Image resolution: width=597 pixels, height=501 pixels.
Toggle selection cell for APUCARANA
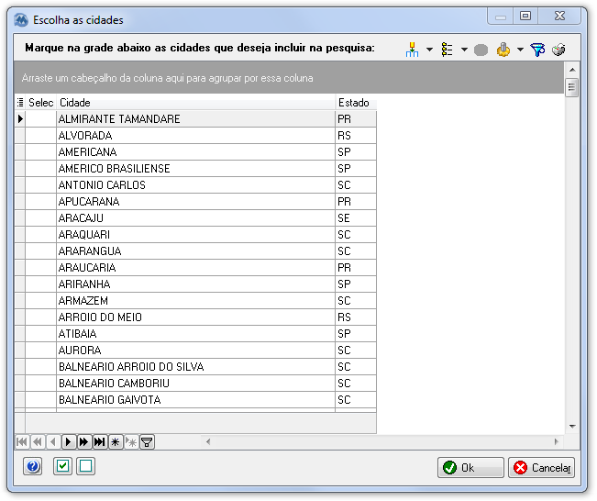pos(40,202)
